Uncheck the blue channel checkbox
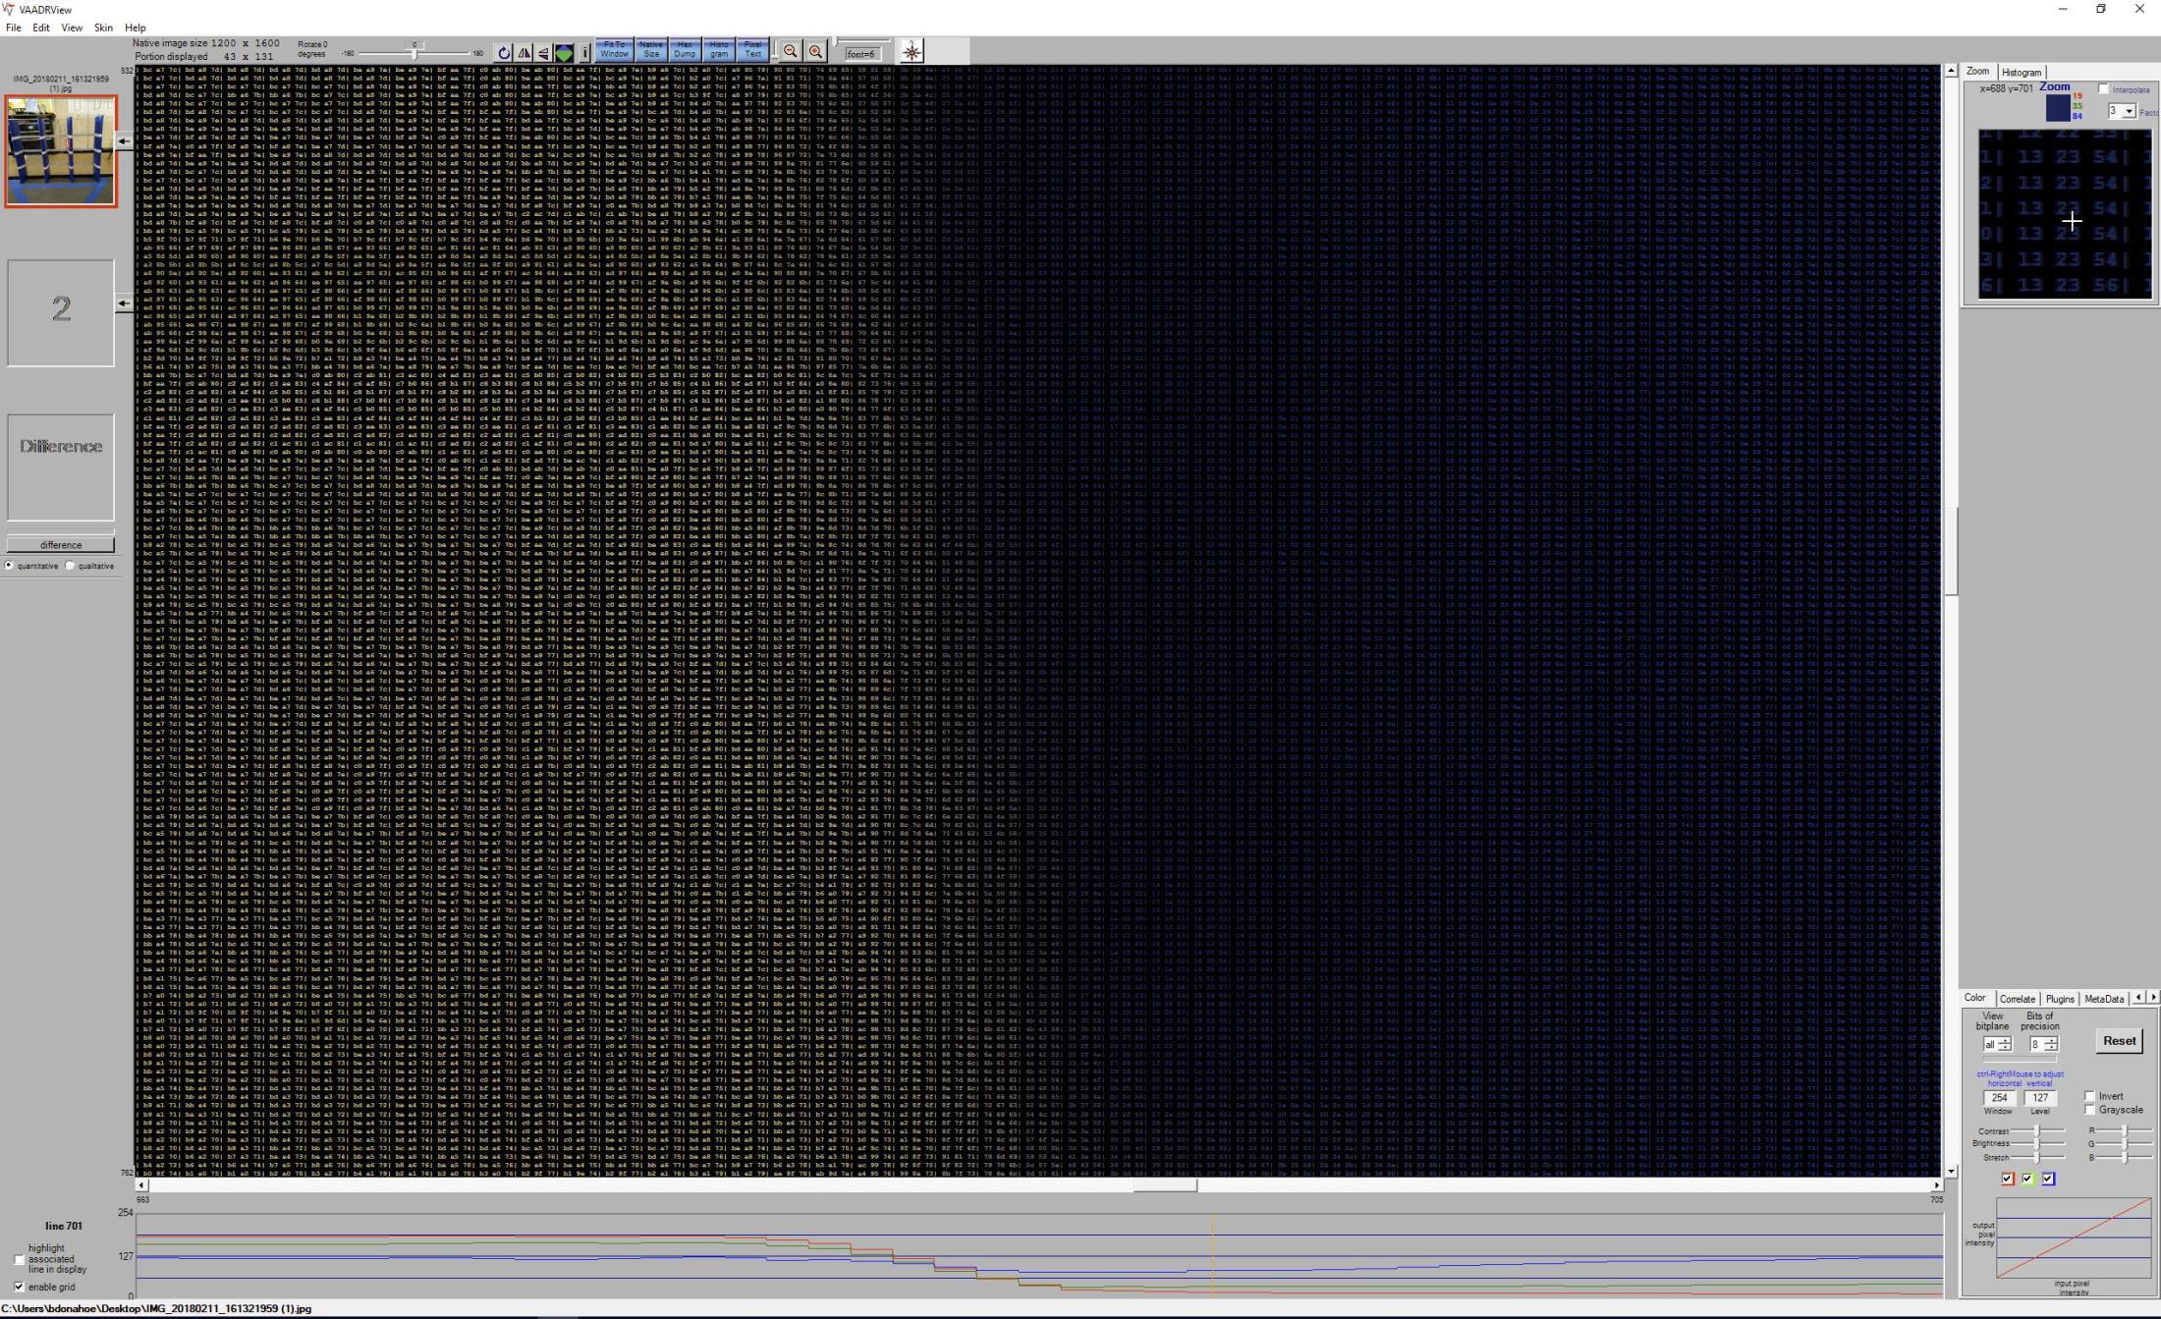2161x1319 pixels. (2048, 1179)
